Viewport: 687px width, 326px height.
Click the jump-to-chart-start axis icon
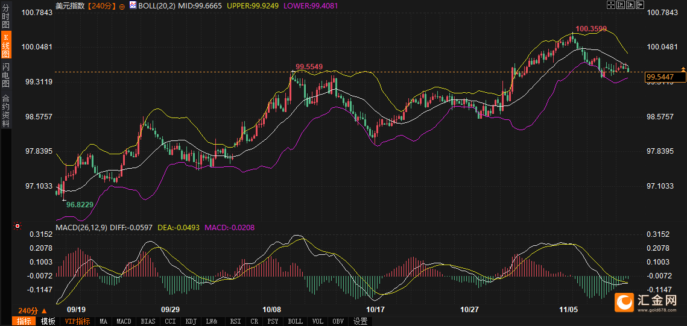[x=620, y=5]
